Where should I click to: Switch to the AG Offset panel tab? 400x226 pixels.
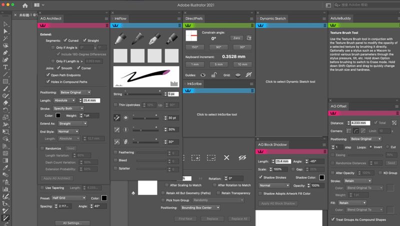tap(338, 106)
